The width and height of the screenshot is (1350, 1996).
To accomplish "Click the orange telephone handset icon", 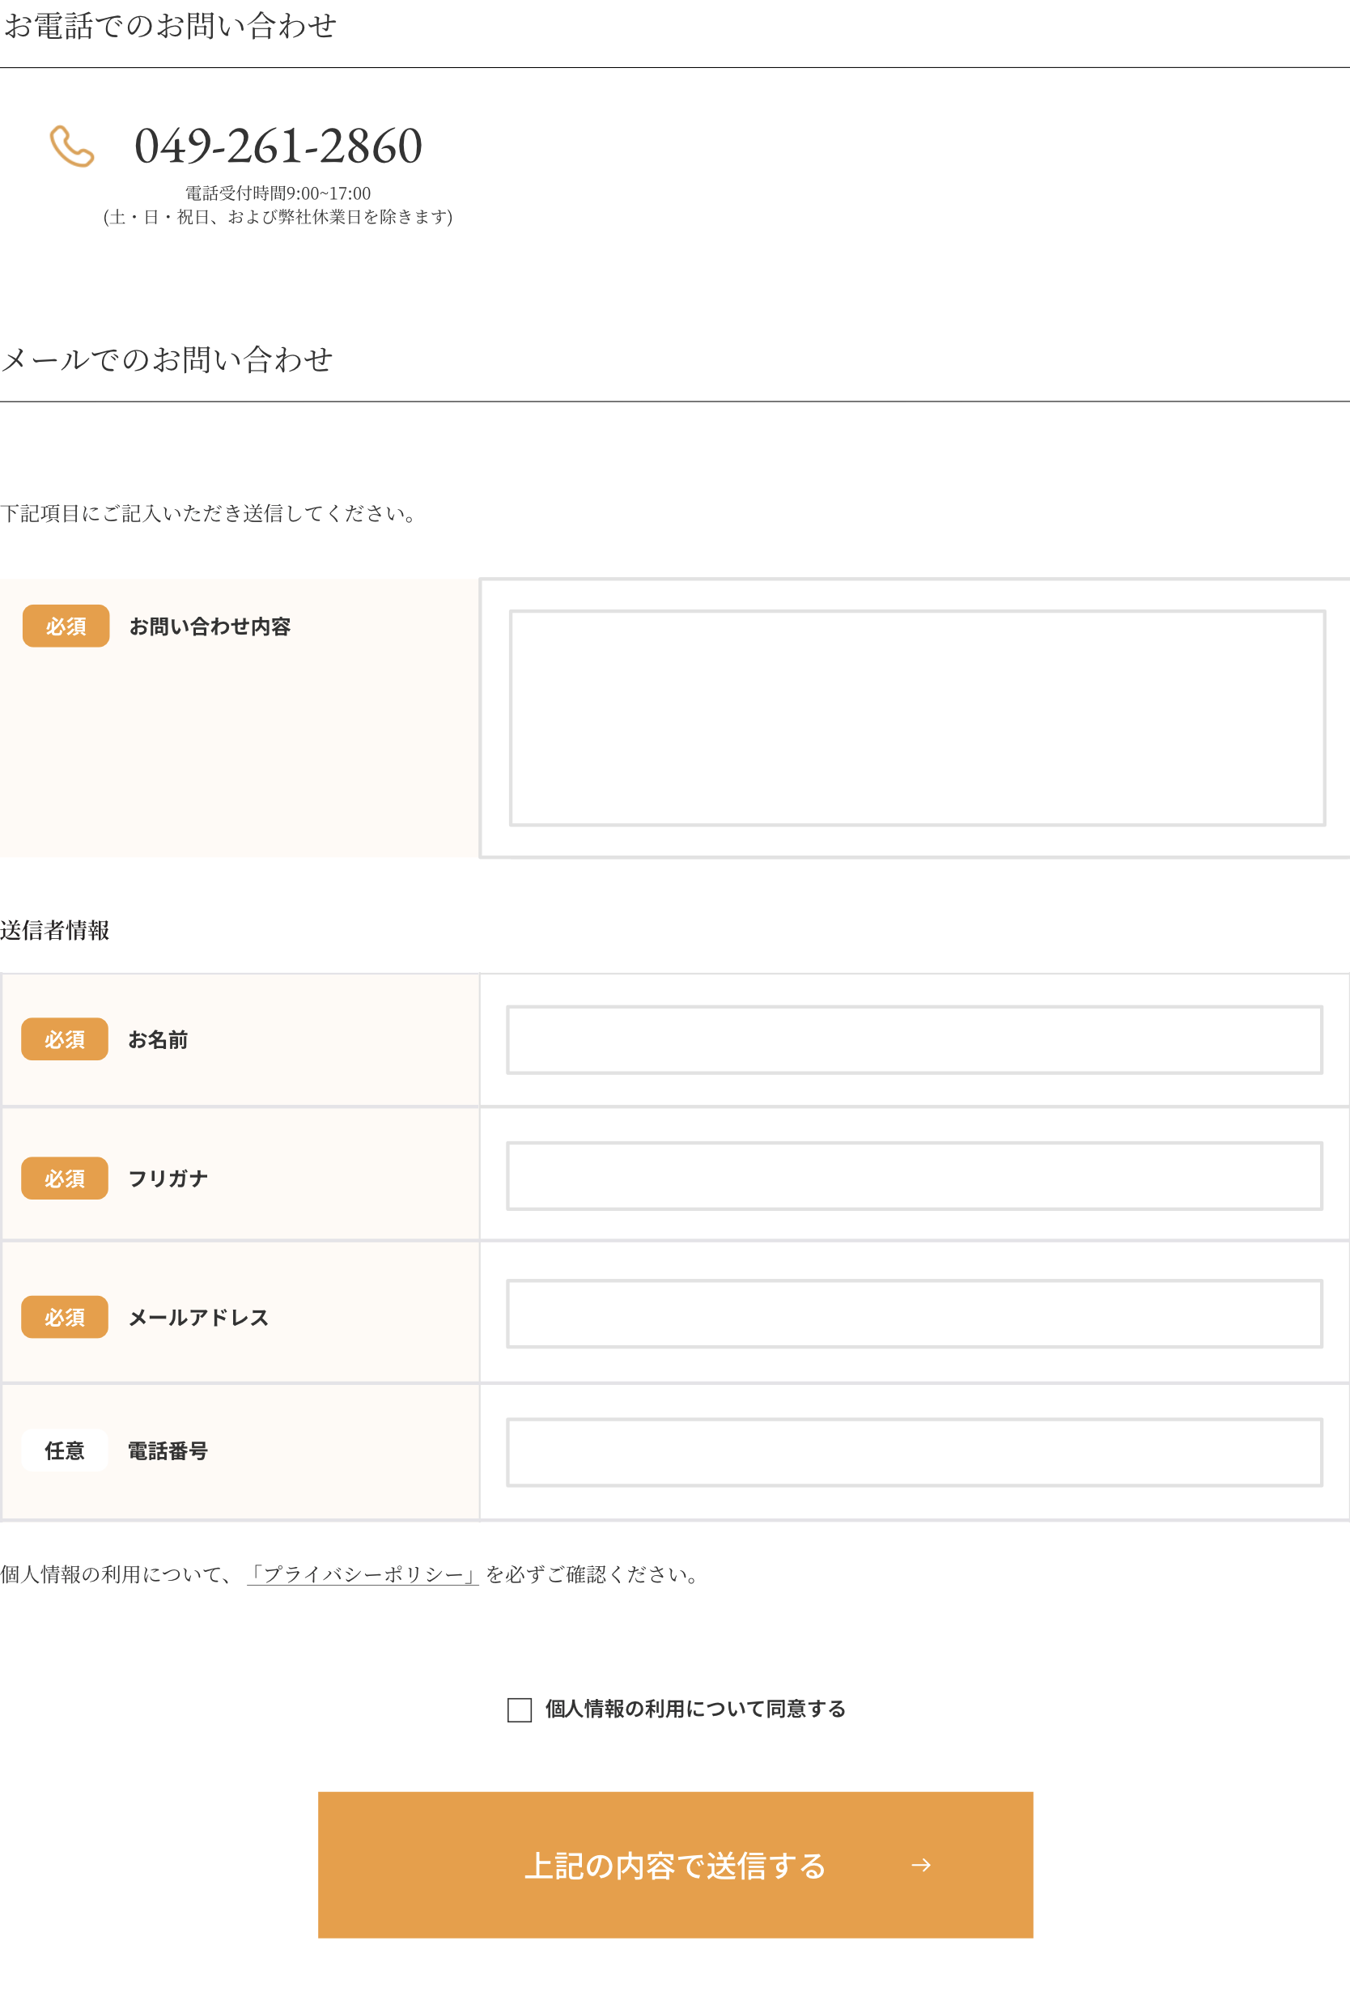I will pyautogui.click(x=72, y=146).
